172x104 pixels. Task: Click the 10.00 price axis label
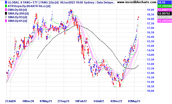(151, 91)
